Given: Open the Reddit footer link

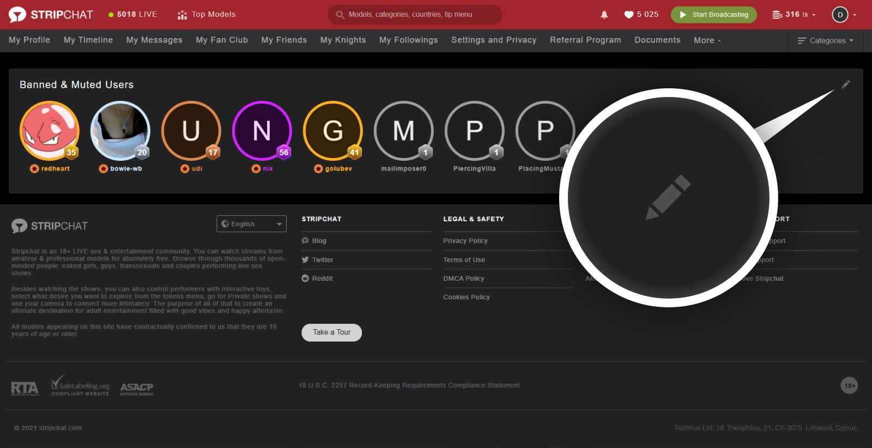Looking at the screenshot, I should (x=322, y=279).
